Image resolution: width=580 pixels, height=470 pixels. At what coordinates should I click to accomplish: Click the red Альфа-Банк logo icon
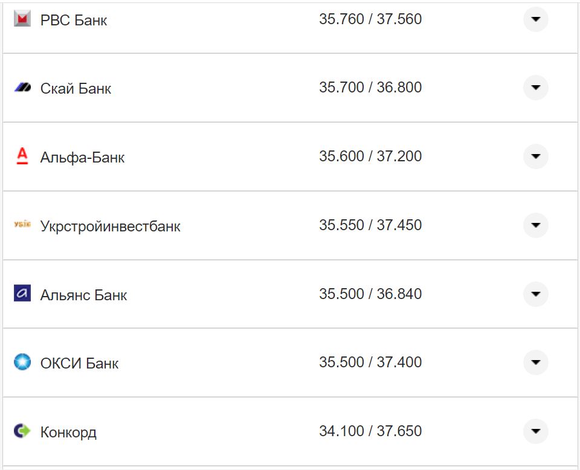(22, 156)
